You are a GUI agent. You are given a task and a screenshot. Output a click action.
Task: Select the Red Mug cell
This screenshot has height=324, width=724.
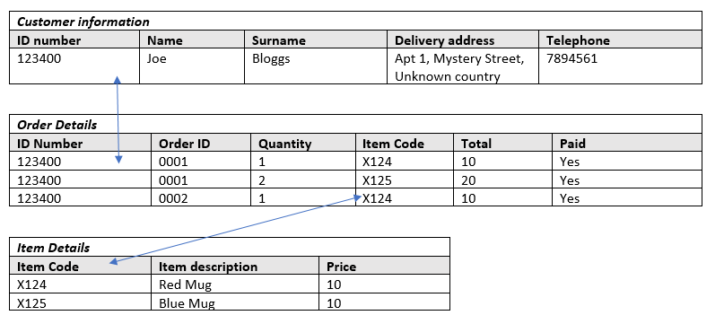(x=235, y=284)
